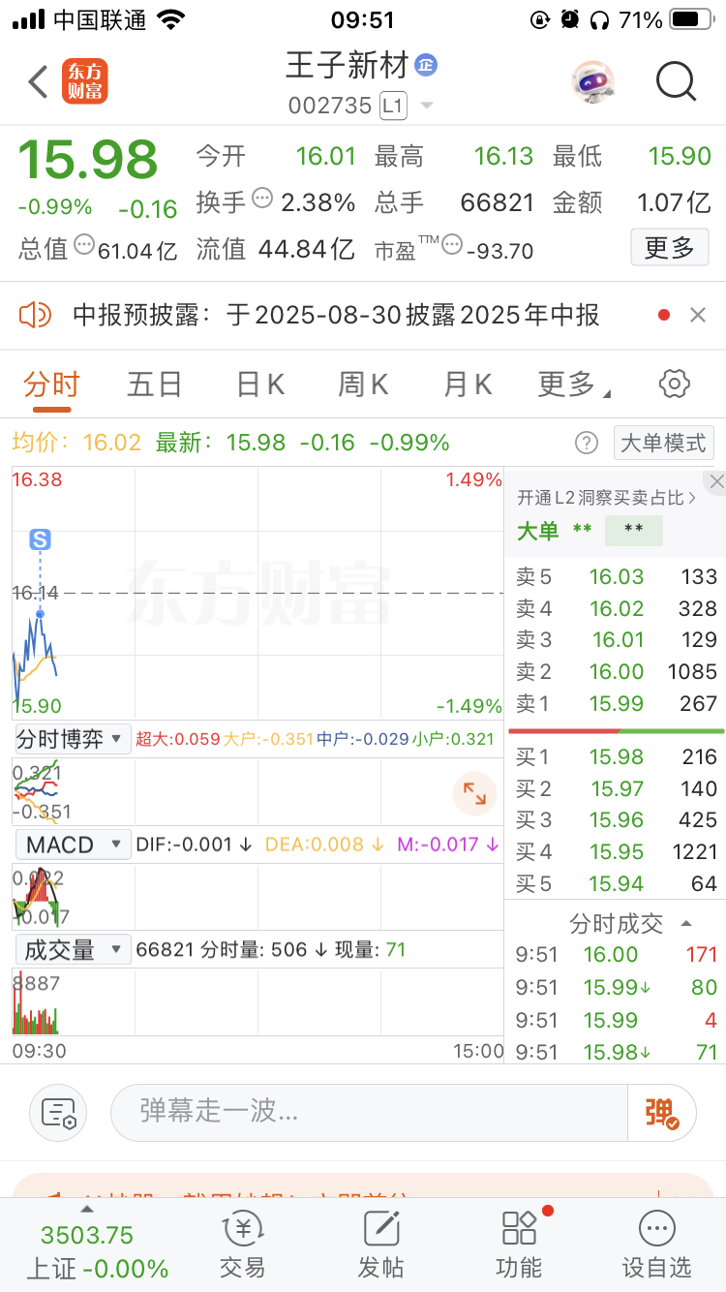Open the 分时博弈 indicator dropdown
This screenshot has width=726, height=1292.
[x=73, y=739]
